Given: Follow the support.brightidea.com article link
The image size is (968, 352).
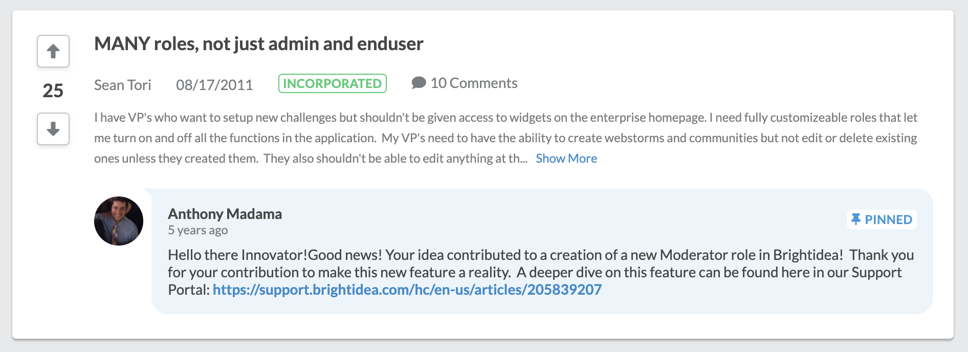Looking at the screenshot, I should click(407, 290).
